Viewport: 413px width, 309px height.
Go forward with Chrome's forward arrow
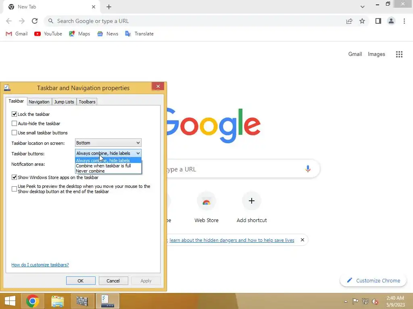tap(22, 21)
